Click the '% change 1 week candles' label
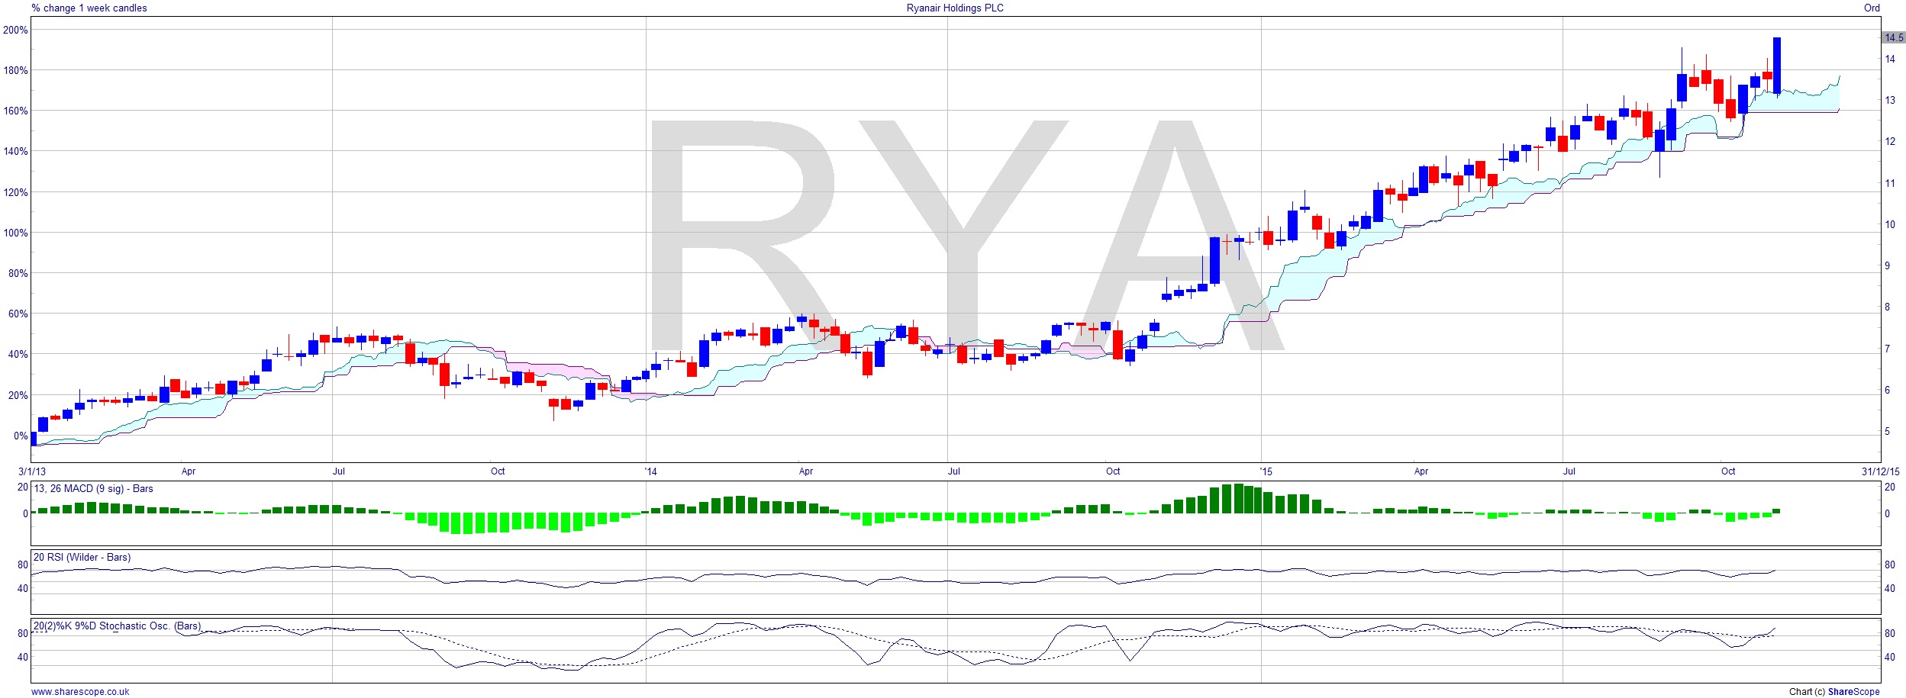This screenshot has height=698, width=1906. [x=89, y=8]
